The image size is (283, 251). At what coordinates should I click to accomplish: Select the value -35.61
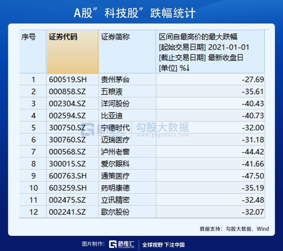click(253, 92)
